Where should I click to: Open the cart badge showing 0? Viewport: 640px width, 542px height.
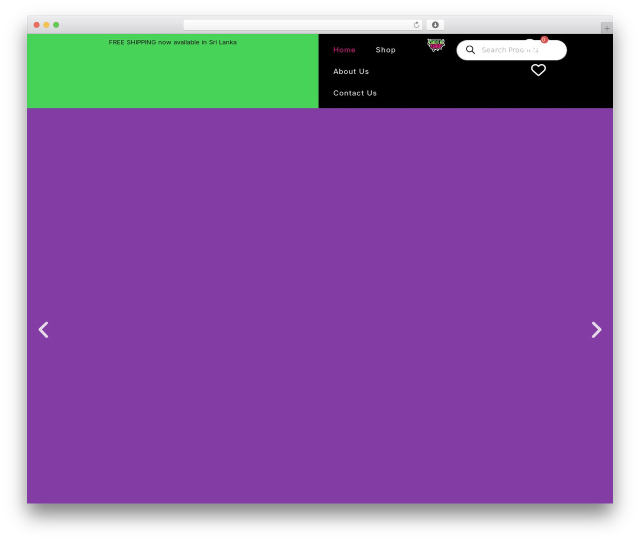tap(544, 40)
